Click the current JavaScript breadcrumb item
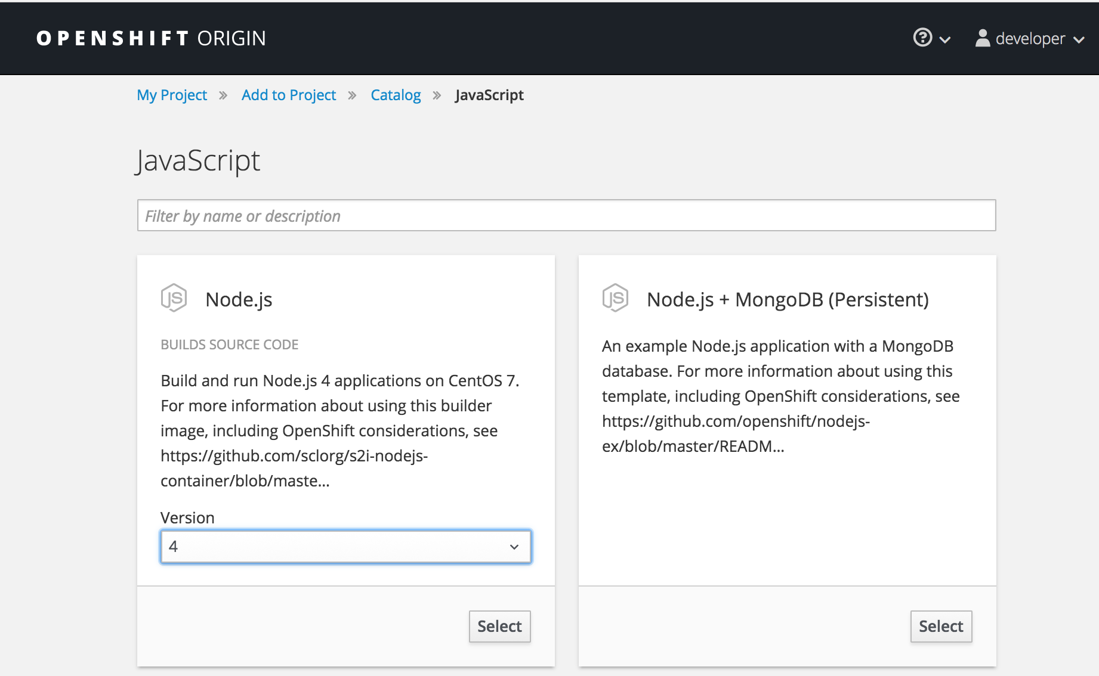The height and width of the screenshot is (676, 1099). 489,95
